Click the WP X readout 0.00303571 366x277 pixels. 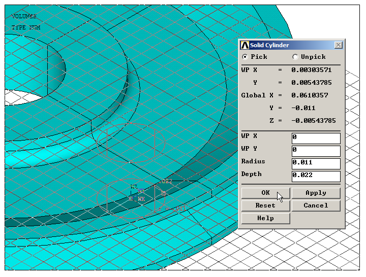pos(312,70)
